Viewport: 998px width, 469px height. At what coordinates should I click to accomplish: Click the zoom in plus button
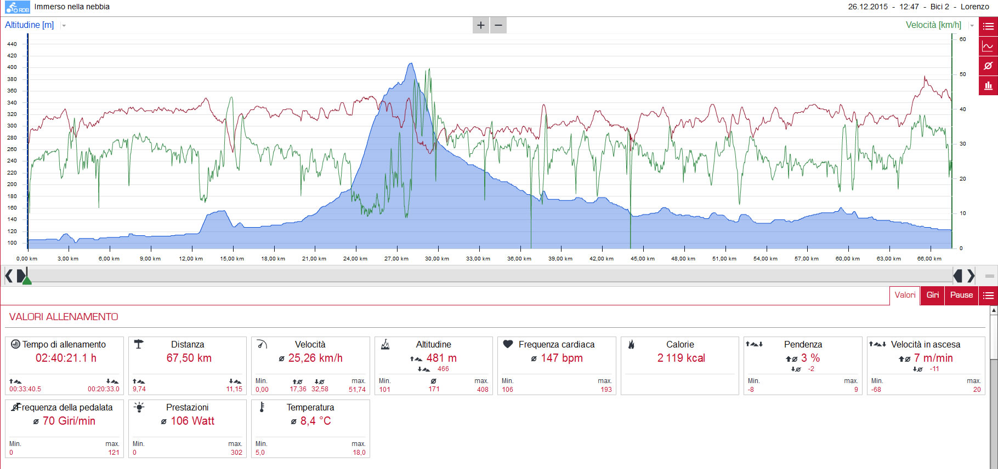click(481, 25)
